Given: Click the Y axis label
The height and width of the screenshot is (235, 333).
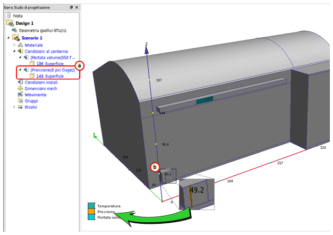Looking at the screenshot, I should (94, 134).
